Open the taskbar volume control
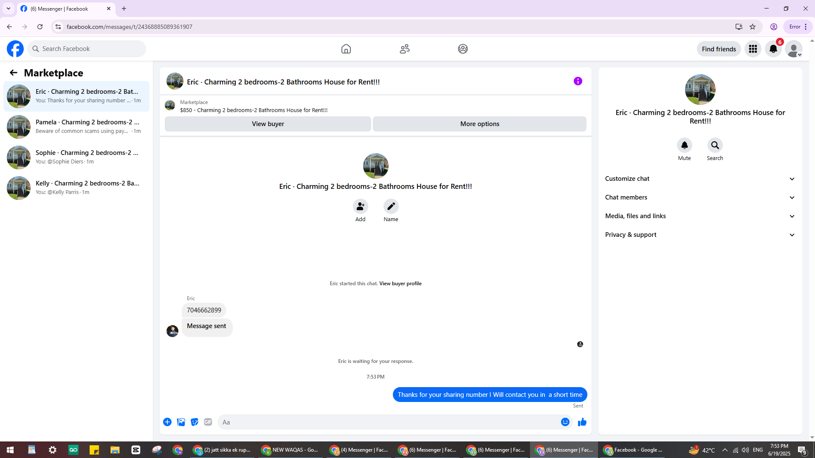The width and height of the screenshot is (815, 458). click(745, 450)
